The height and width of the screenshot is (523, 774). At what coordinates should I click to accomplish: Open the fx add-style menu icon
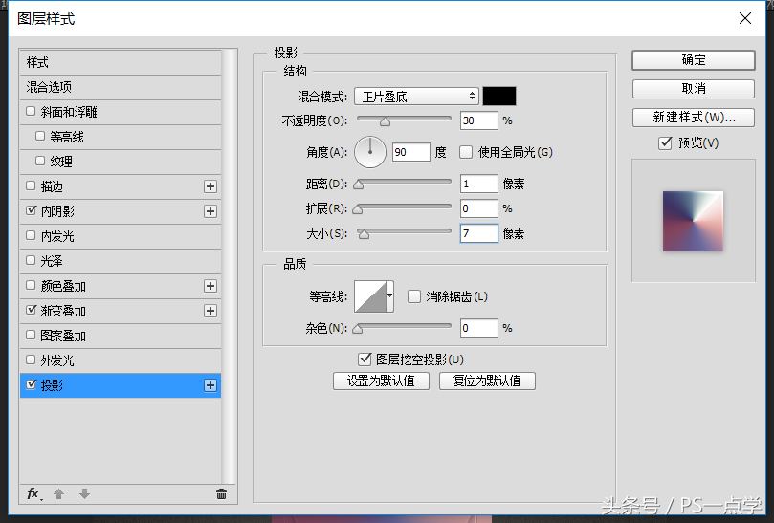(34, 494)
